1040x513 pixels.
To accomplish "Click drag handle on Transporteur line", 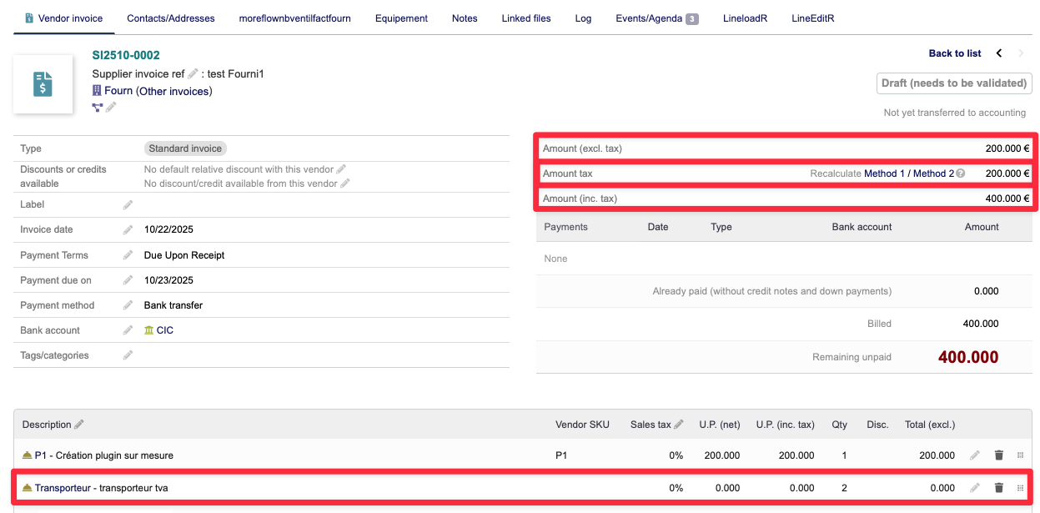I will [x=1020, y=488].
